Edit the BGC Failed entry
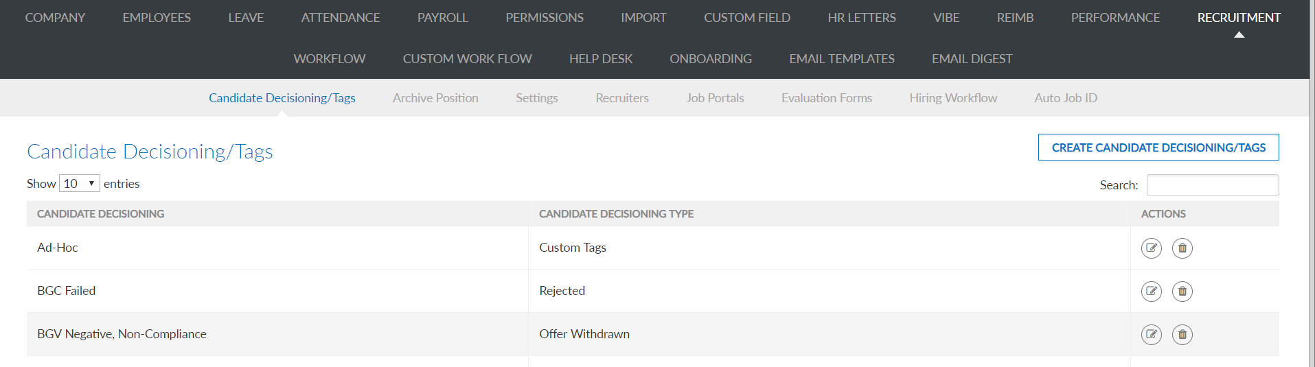1315x367 pixels. click(1151, 292)
